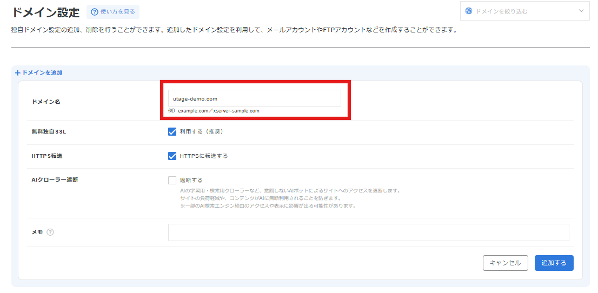
Task: Click the globe icon in the domain filter
Action: [x=468, y=11]
